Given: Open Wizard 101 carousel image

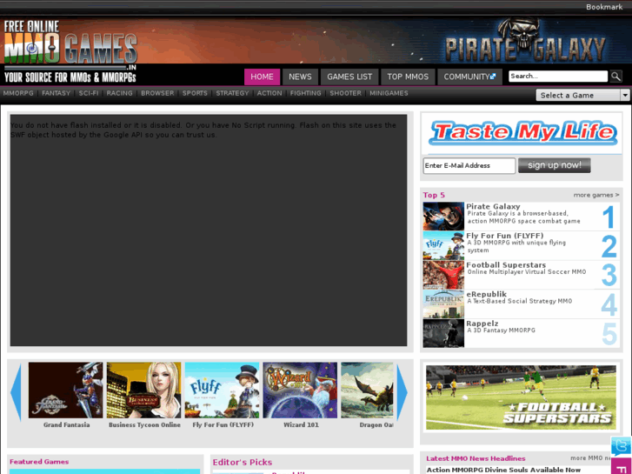Looking at the screenshot, I should (300, 391).
